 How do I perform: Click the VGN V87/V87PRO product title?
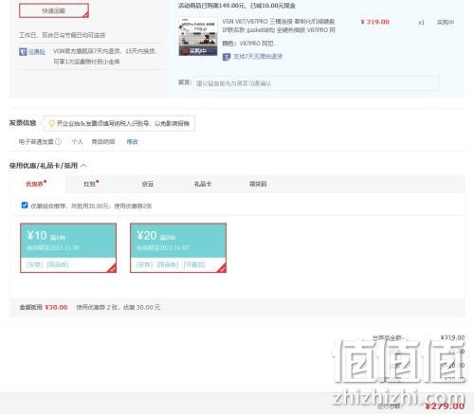279,26
